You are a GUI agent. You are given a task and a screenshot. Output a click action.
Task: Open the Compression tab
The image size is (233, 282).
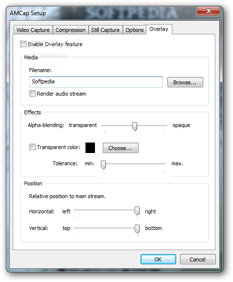tap(70, 30)
